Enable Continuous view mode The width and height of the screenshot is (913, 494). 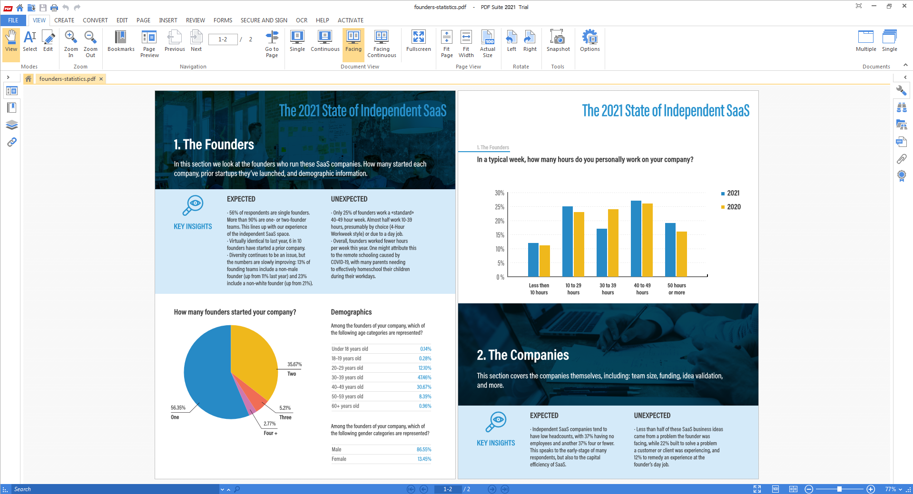tap(324, 43)
